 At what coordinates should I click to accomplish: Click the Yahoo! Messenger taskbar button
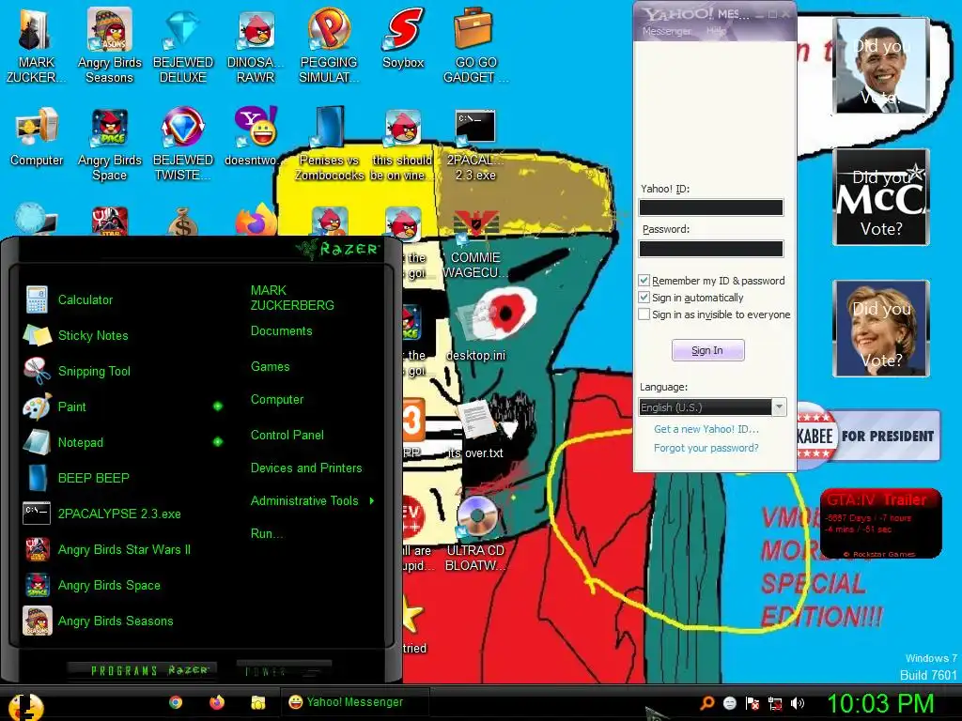(354, 702)
